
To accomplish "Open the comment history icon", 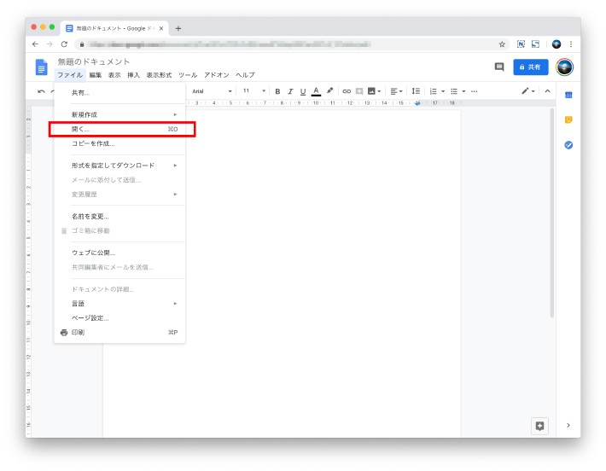I will [x=499, y=67].
